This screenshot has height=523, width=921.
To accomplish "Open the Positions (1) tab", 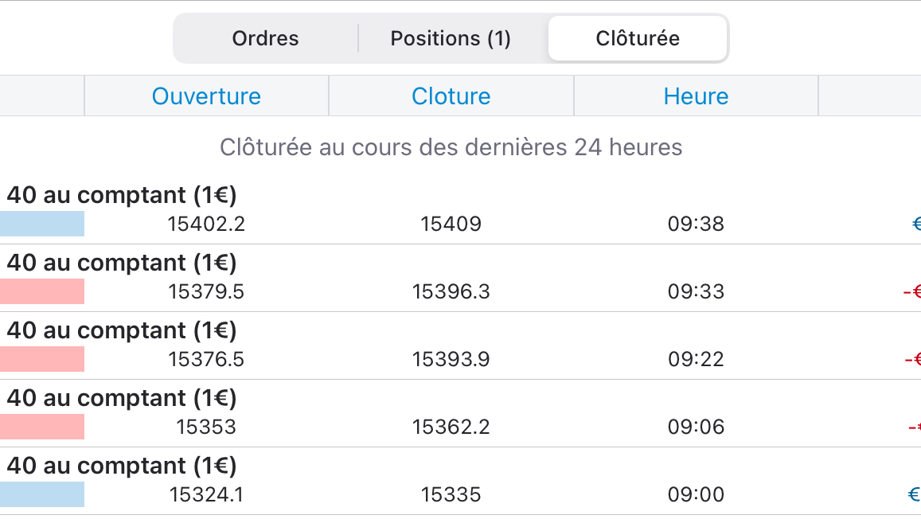I will pyautogui.click(x=450, y=38).
